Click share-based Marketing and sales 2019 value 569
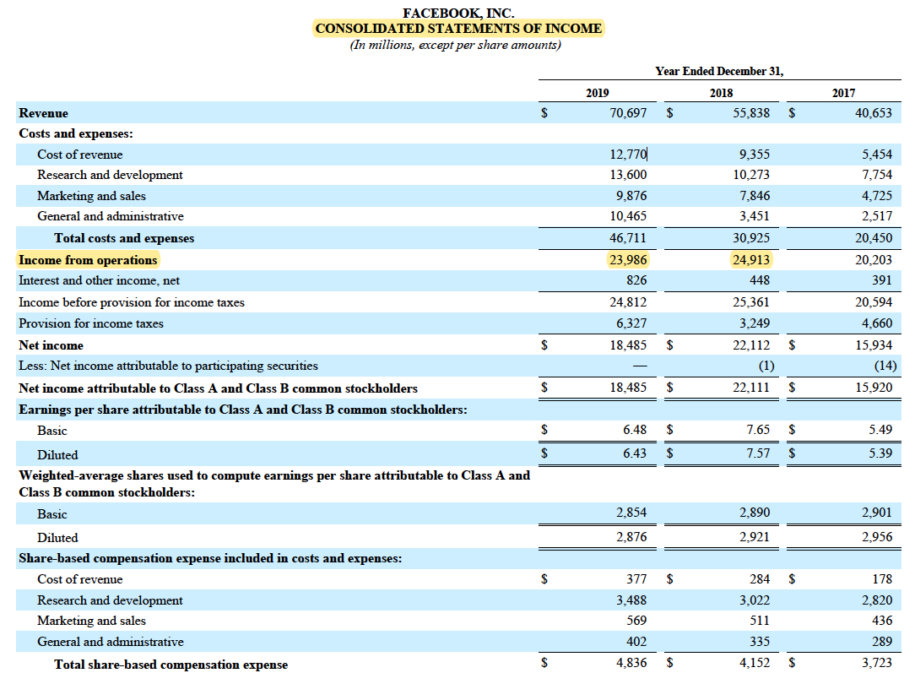Screen dimensions: 915x673 (x=636, y=621)
